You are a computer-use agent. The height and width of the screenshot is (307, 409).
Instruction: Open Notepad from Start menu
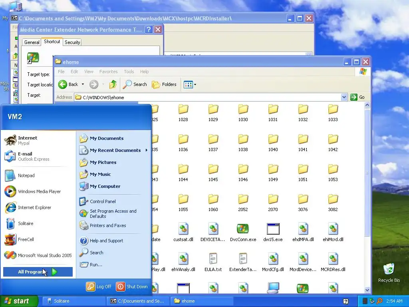[x=39, y=175]
